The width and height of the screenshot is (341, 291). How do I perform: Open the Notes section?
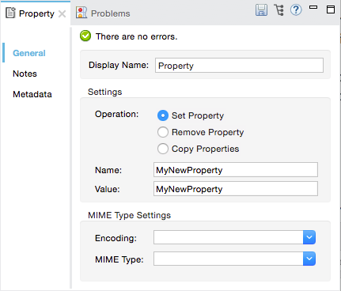(25, 74)
